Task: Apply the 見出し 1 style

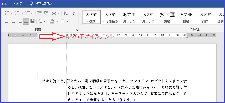Action: 129,17
